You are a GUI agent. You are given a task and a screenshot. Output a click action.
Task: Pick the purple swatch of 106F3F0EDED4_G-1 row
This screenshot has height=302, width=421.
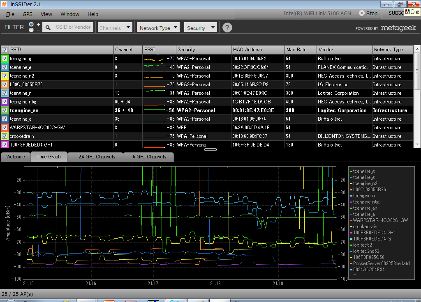pos(5,145)
